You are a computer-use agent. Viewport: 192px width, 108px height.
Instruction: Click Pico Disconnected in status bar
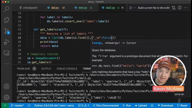pos(106,105)
